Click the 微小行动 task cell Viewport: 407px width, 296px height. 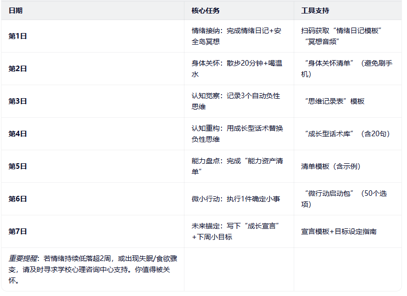click(x=236, y=199)
